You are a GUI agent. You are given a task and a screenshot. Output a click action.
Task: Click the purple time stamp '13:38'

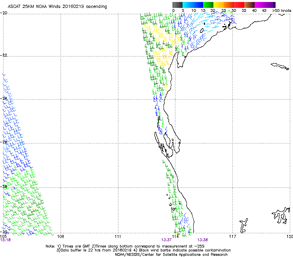coord(202,240)
